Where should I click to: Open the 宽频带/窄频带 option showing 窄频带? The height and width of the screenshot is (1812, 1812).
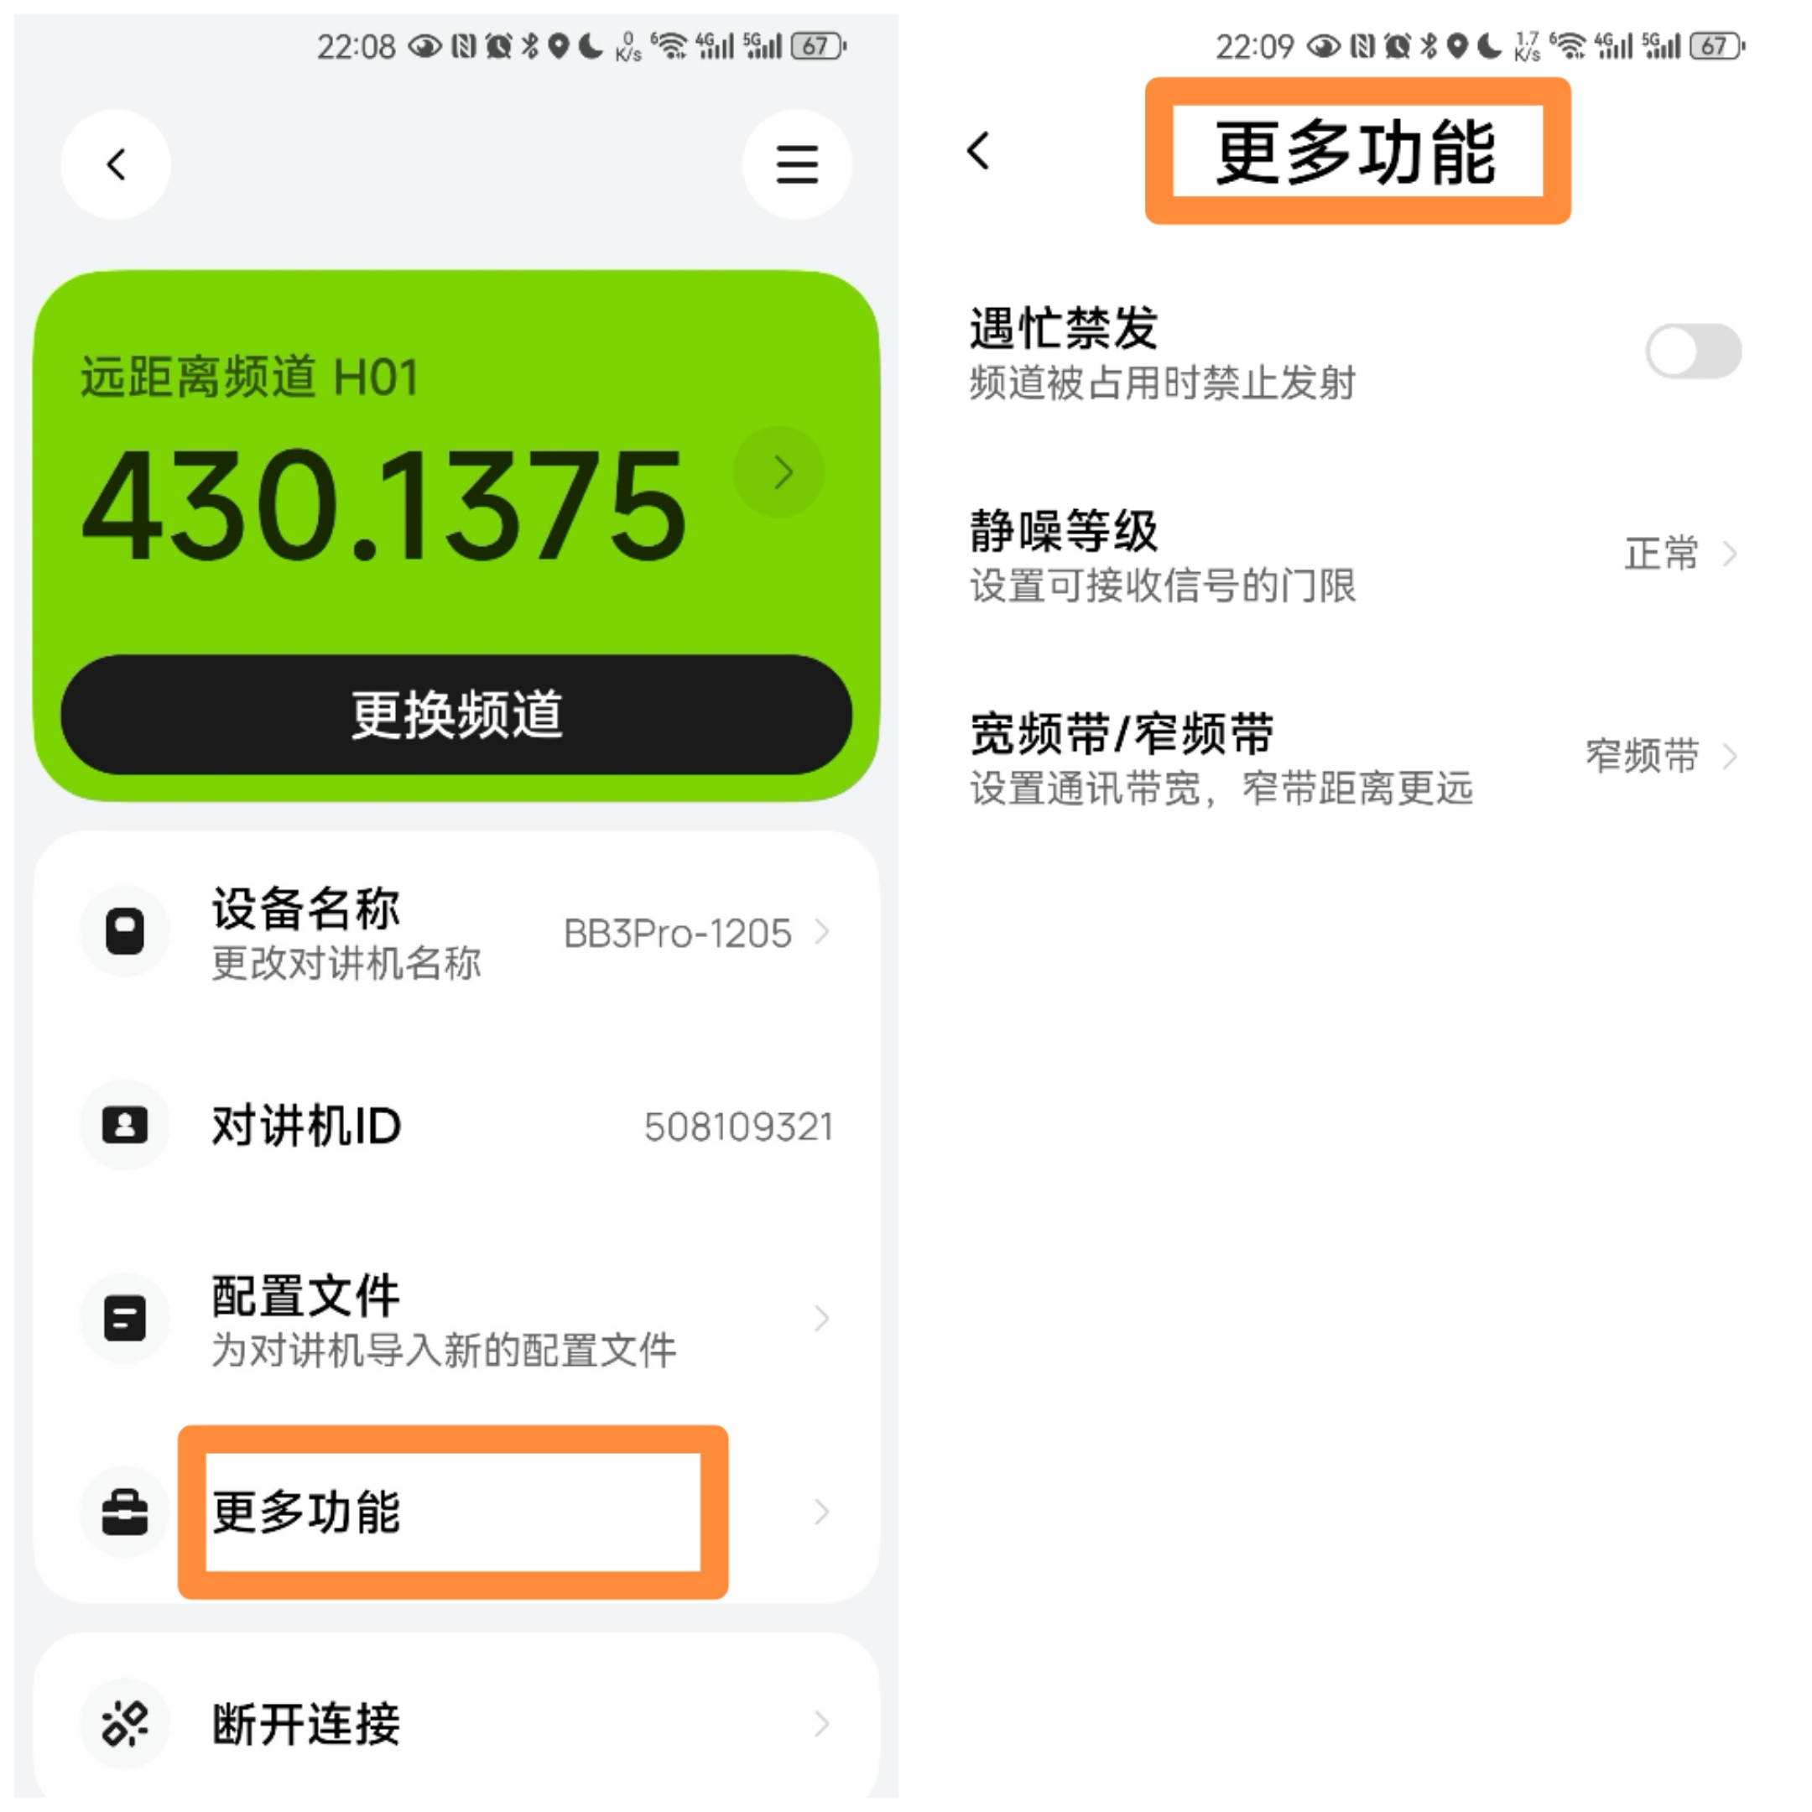[1354, 758]
